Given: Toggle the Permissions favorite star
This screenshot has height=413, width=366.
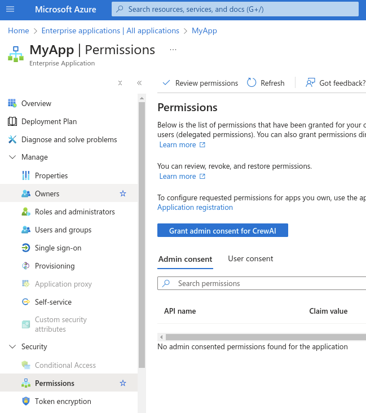Looking at the screenshot, I should click(x=123, y=383).
